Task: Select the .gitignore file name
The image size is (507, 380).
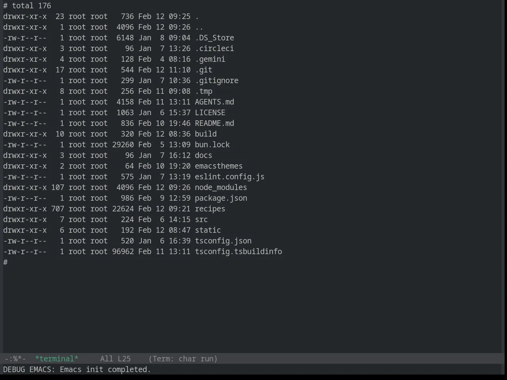Action: point(217,80)
